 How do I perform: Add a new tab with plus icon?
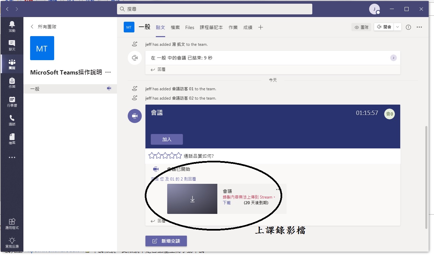261,27
